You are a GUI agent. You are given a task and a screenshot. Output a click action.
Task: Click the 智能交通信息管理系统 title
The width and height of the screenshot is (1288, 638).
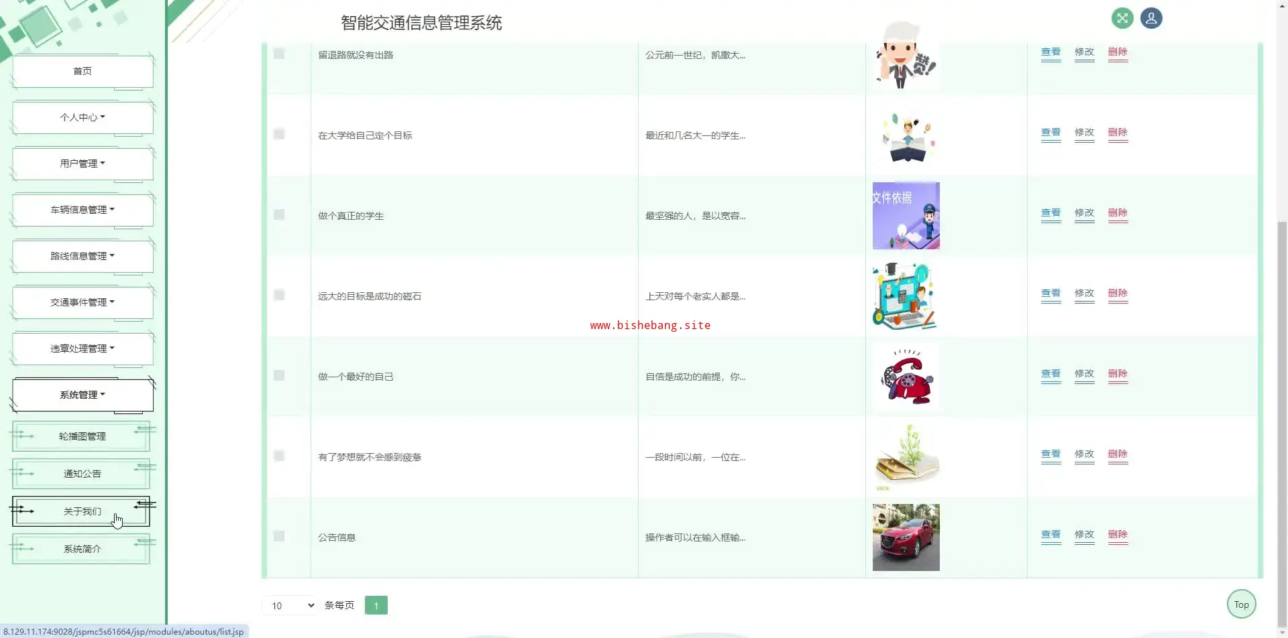(x=421, y=23)
